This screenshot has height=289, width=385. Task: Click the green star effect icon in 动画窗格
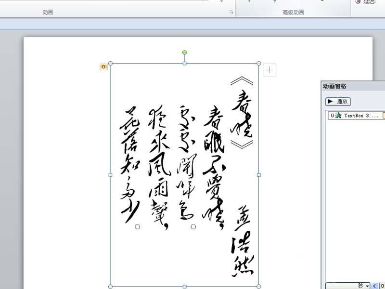[339, 115]
